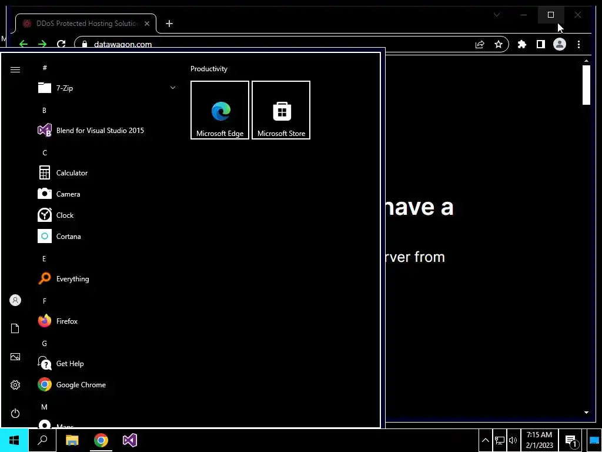Go forward in Chrome
Viewport: 602px width, 452px height.
point(42,44)
